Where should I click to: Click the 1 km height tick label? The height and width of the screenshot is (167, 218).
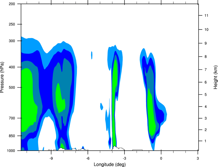click(x=205, y=141)
